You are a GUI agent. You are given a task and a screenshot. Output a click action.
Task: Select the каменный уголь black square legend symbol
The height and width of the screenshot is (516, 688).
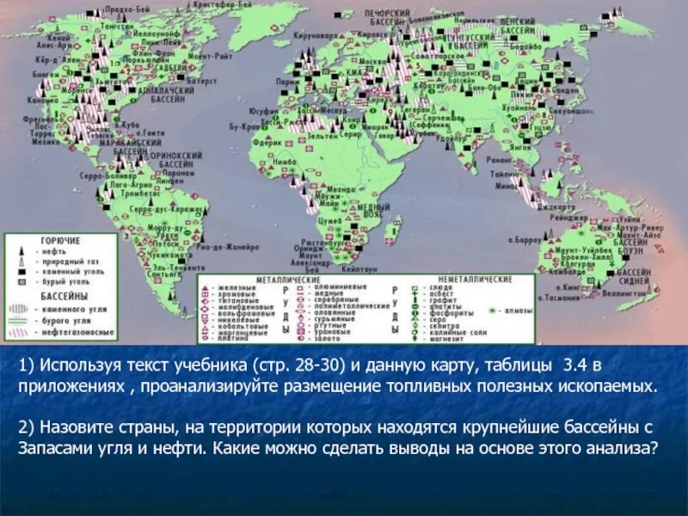pyautogui.click(x=21, y=272)
